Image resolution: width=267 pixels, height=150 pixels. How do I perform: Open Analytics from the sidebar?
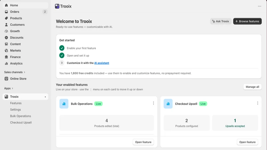click(x=25, y=63)
